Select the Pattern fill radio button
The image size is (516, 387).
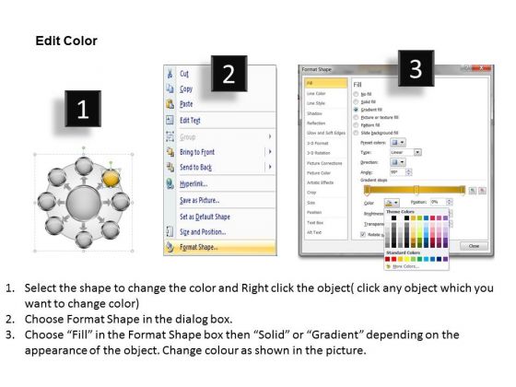pyautogui.click(x=356, y=125)
